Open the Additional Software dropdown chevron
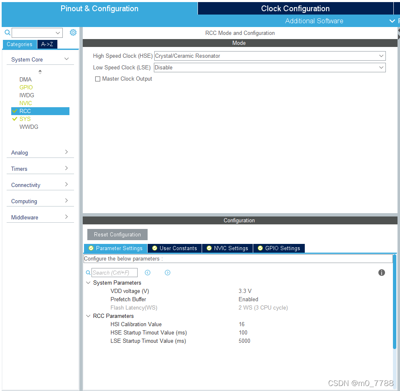 click(x=392, y=21)
